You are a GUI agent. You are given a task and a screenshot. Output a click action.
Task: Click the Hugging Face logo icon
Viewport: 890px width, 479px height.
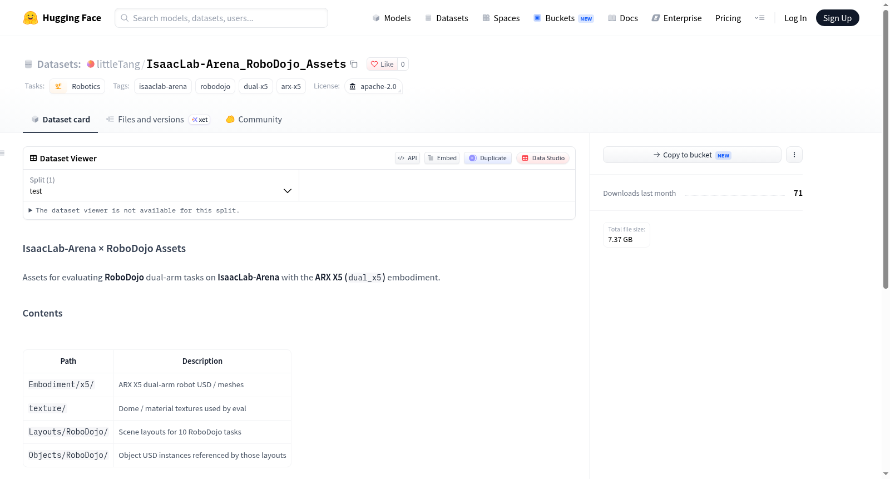pos(31,18)
